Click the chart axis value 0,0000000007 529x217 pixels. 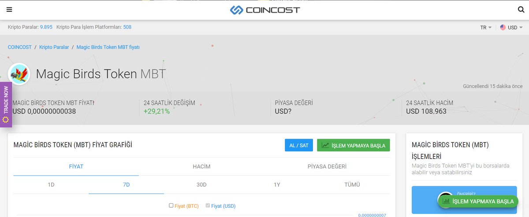point(372,215)
